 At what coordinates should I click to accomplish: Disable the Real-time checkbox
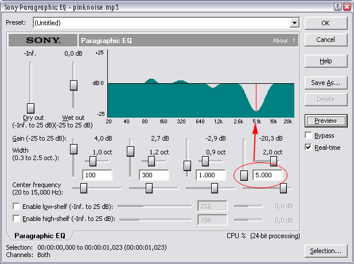click(309, 147)
